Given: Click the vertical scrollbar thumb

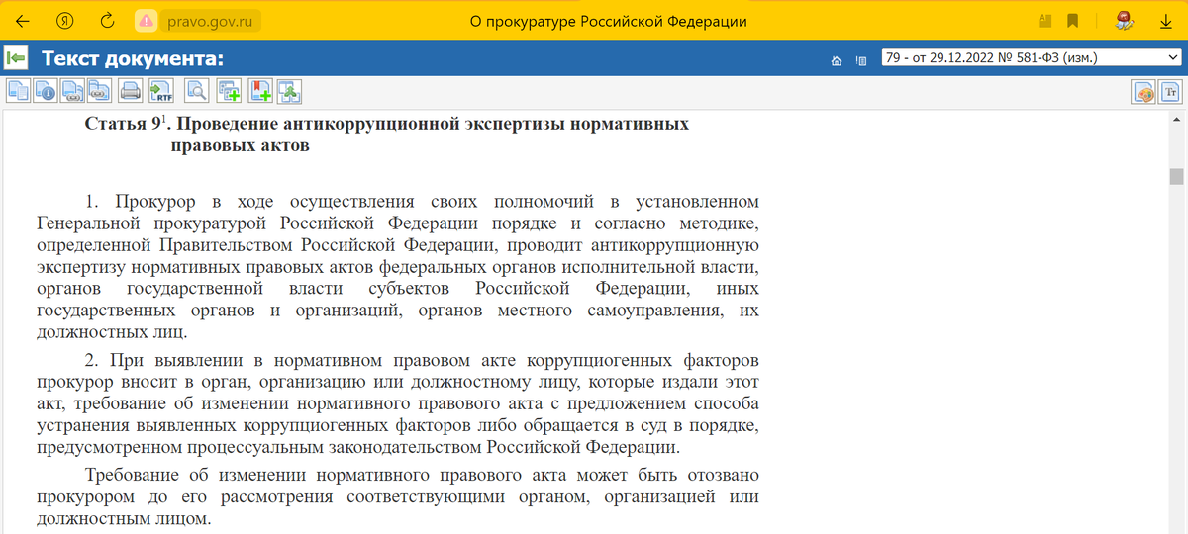Looking at the screenshot, I should [x=1176, y=177].
